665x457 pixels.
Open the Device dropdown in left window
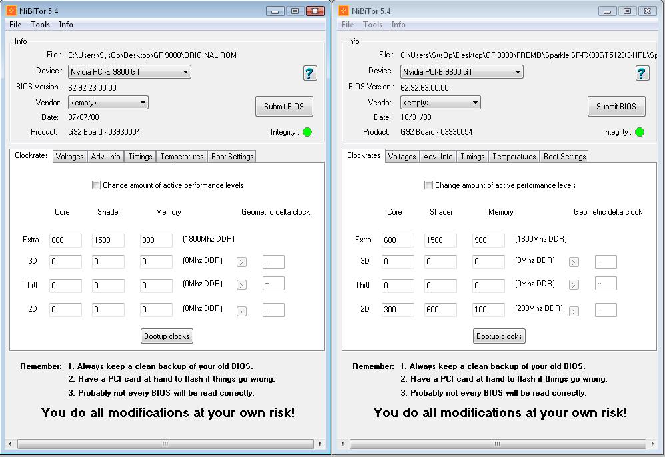point(129,72)
